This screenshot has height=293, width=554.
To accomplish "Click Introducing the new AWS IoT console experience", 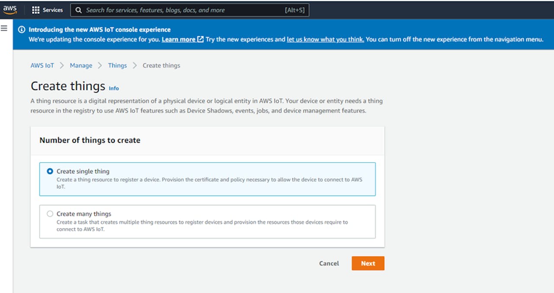I will pyautogui.click(x=100, y=30).
